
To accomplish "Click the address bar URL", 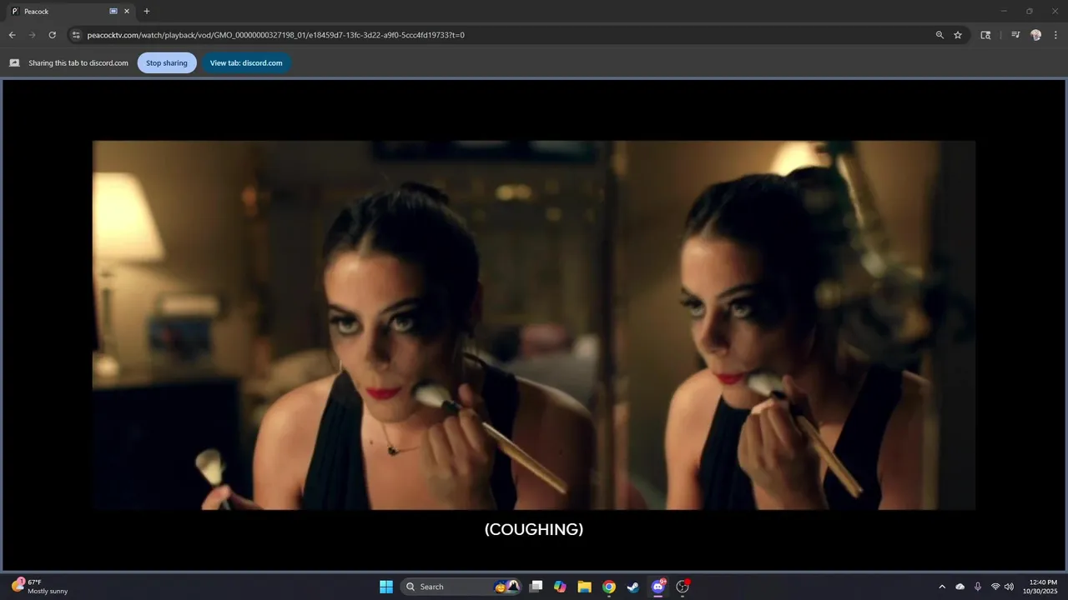I will (275, 35).
